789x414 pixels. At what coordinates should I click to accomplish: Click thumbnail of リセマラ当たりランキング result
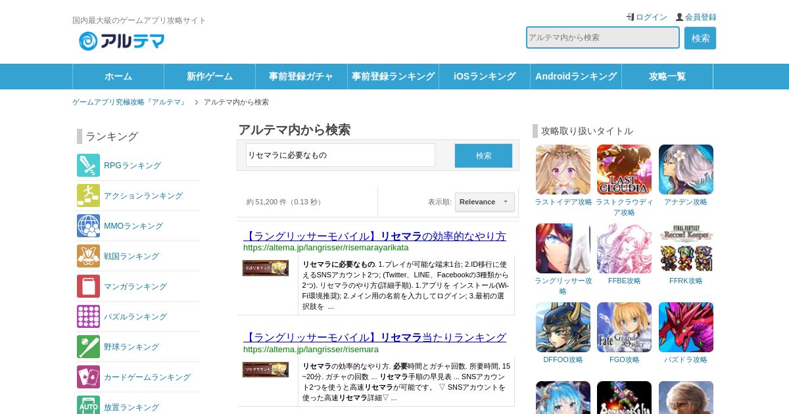266,369
